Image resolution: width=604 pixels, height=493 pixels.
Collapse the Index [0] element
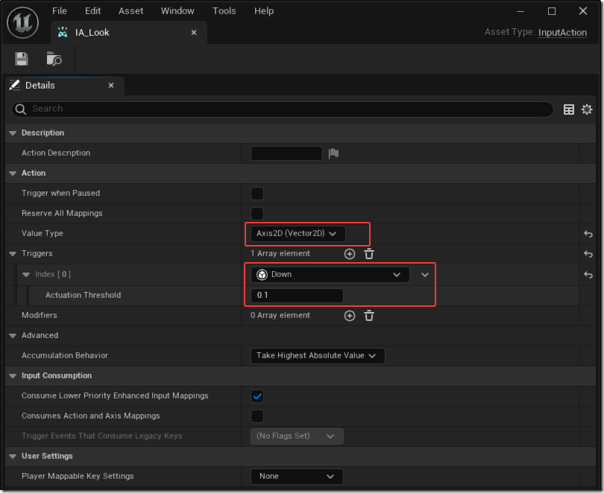tap(26, 275)
